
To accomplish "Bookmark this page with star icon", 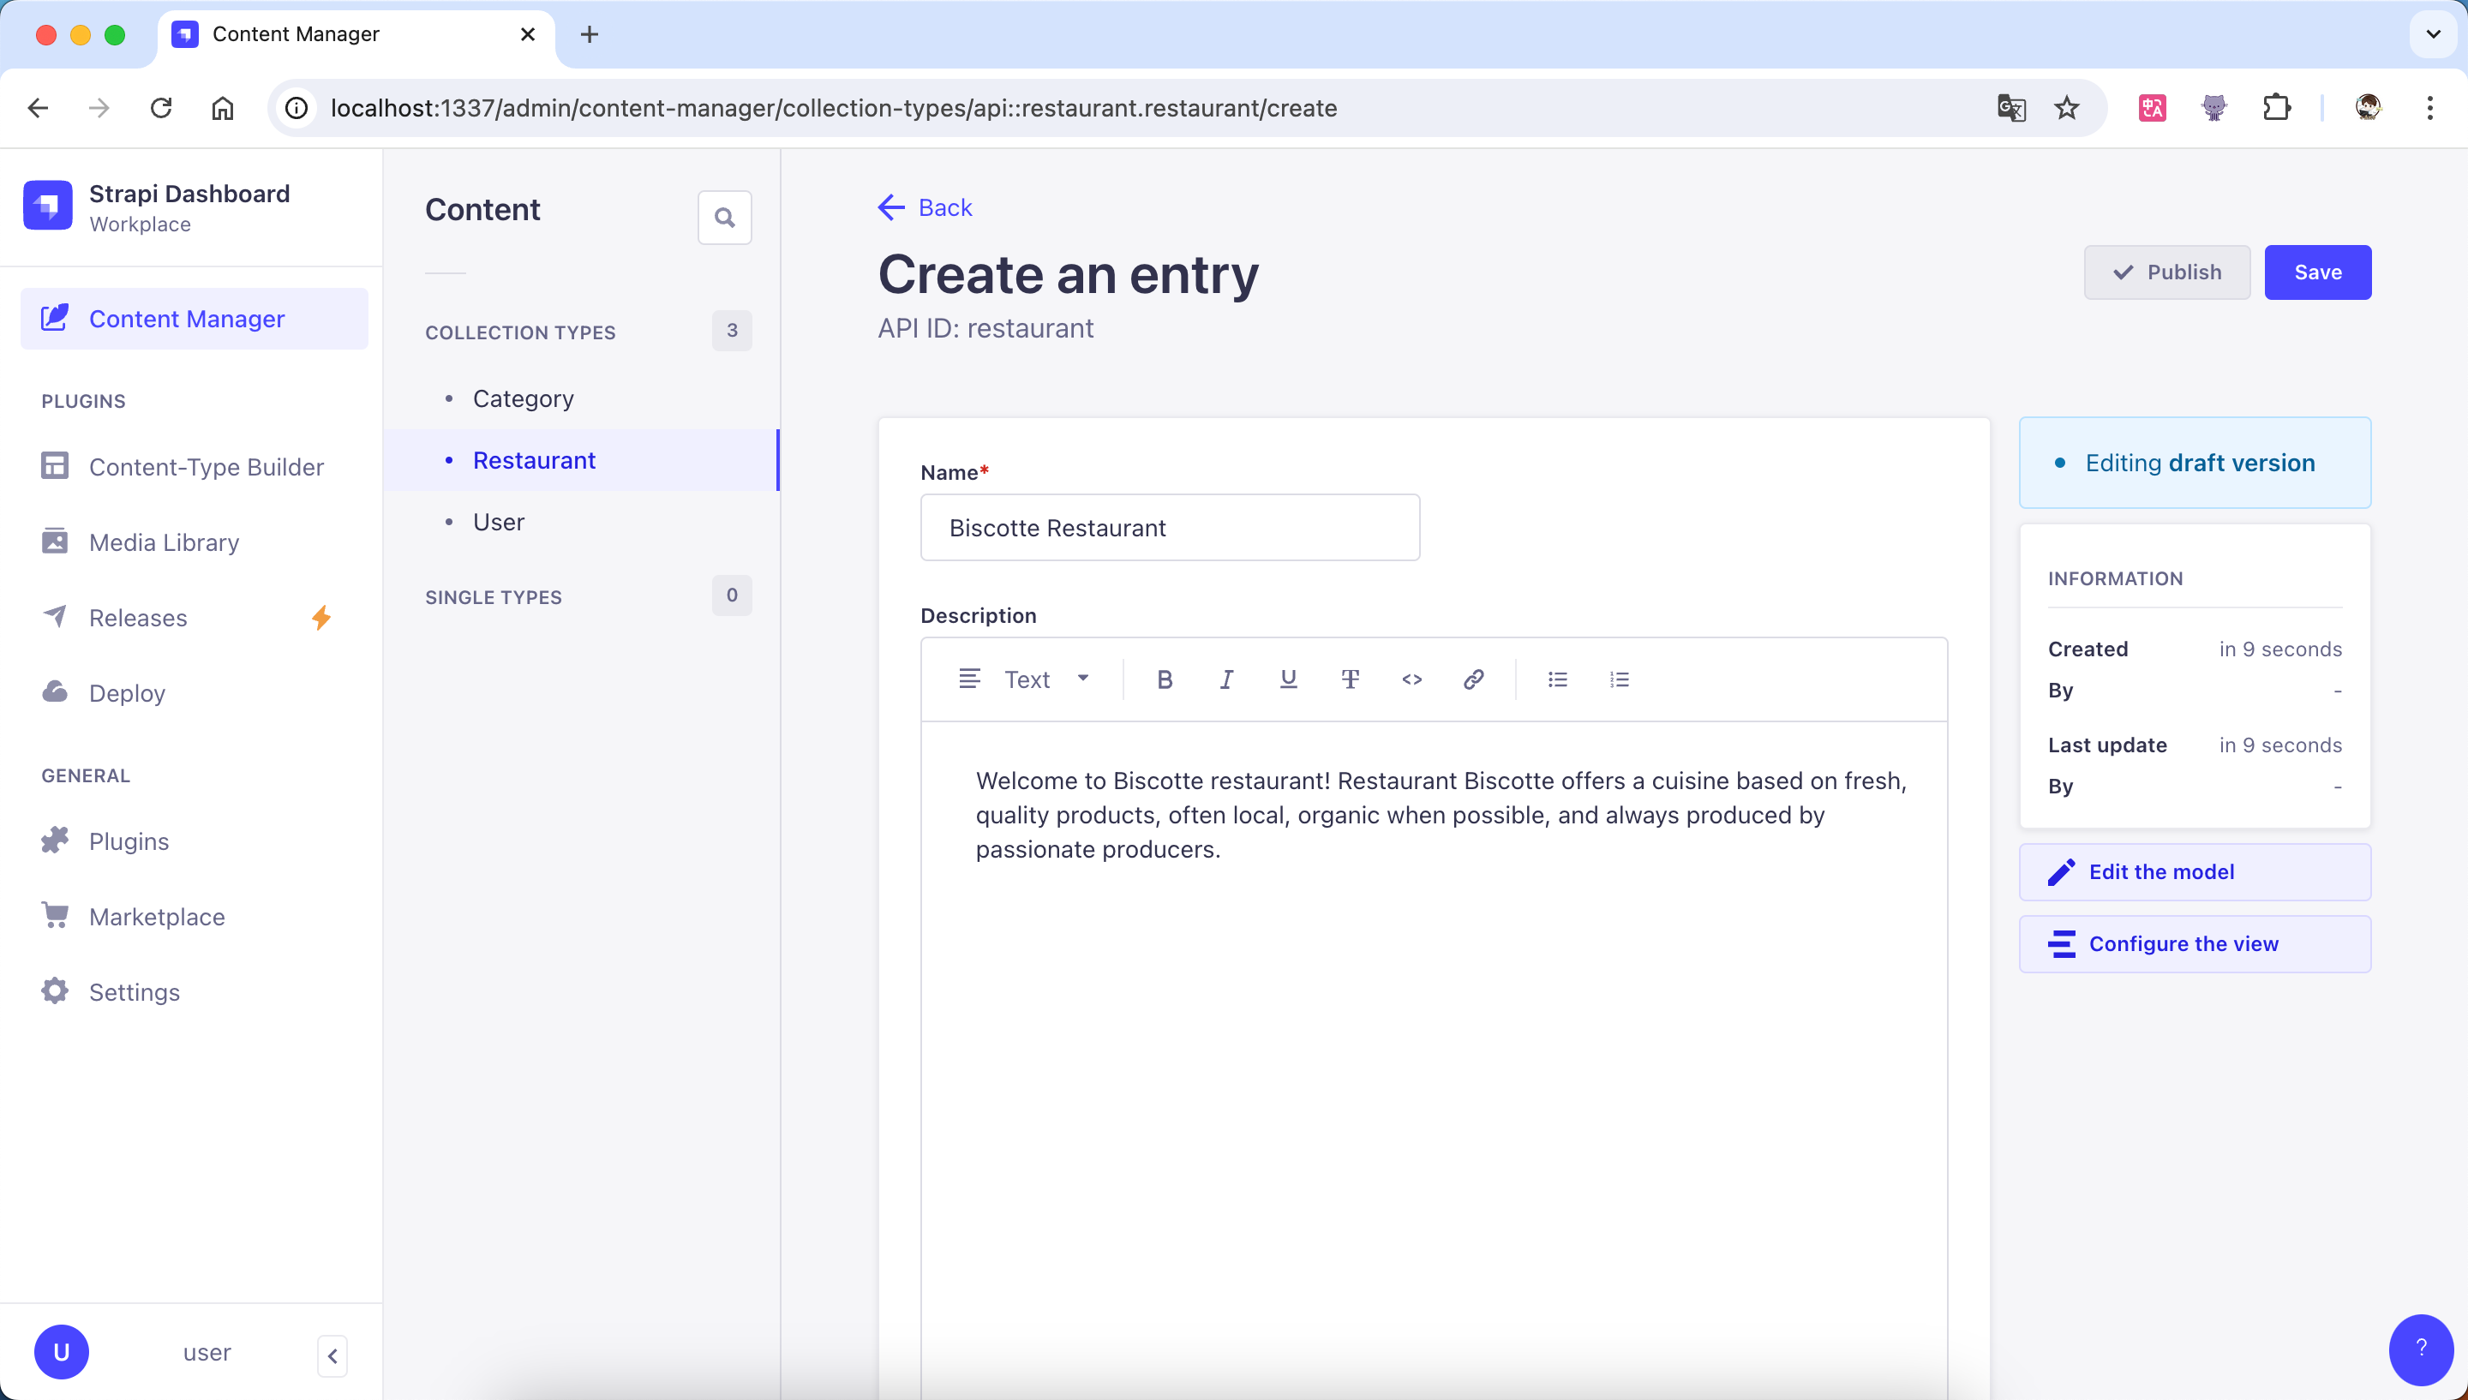I will (x=2066, y=109).
